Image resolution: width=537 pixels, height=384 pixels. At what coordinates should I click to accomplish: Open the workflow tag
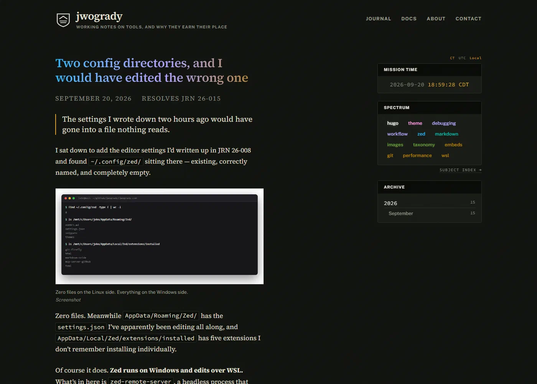click(397, 134)
